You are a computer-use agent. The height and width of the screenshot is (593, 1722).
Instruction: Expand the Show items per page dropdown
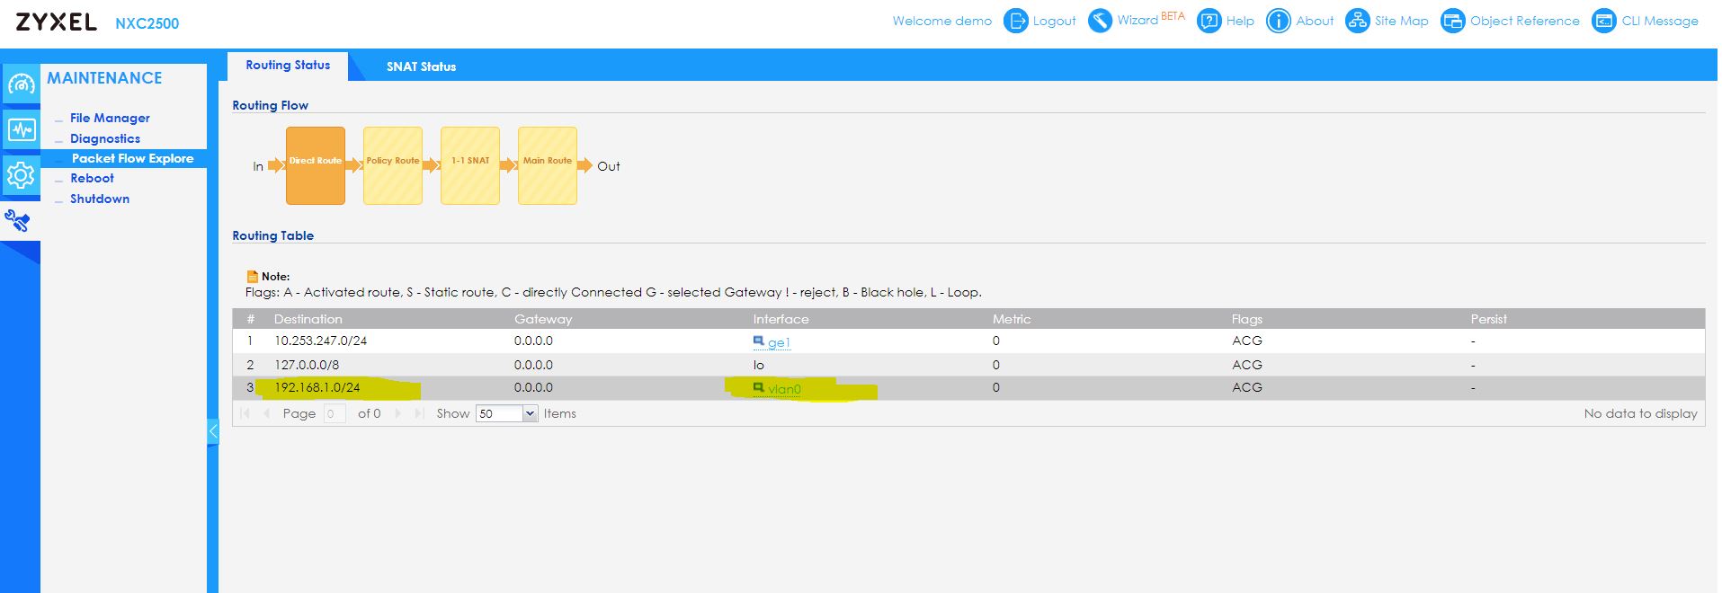click(x=530, y=413)
